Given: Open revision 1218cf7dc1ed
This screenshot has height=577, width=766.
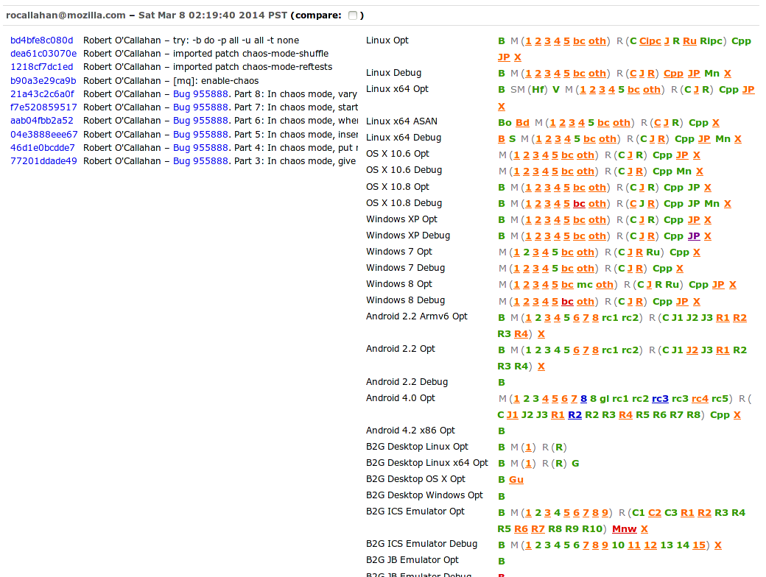Looking at the screenshot, I should point(41,67).
